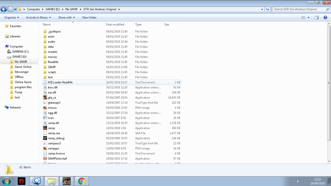Viewport: 331px width, 186px height.
Task: Toggle the preview pane icon
Action: click(317, 18)
